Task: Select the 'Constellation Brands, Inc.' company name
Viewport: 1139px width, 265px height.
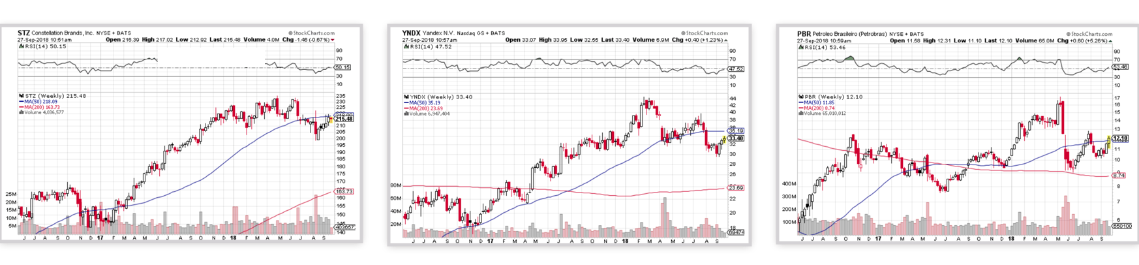Action: tap(62, 33)
